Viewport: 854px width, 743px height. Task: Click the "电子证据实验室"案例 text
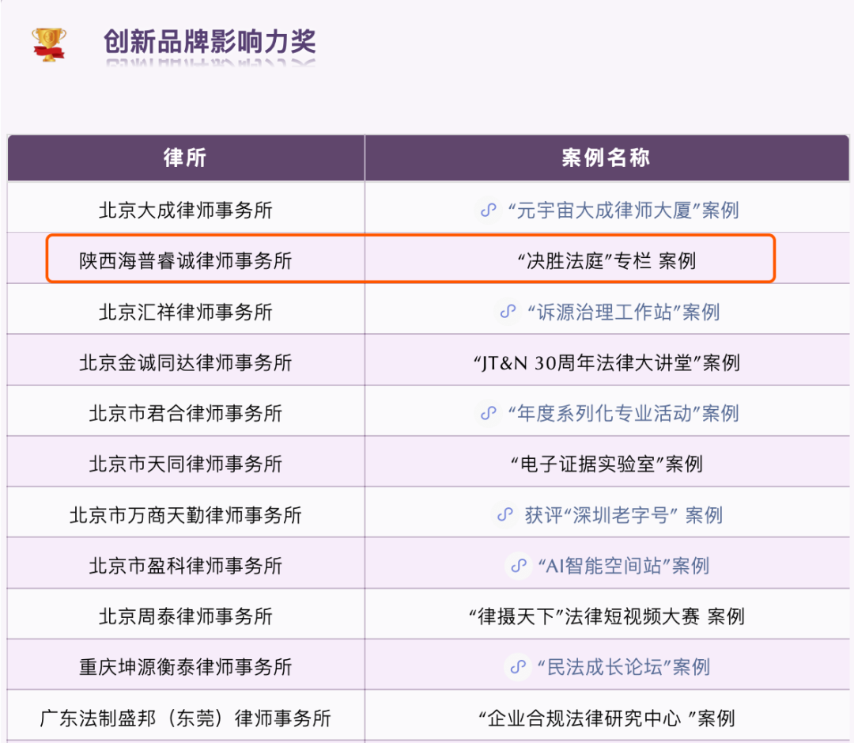606,464
